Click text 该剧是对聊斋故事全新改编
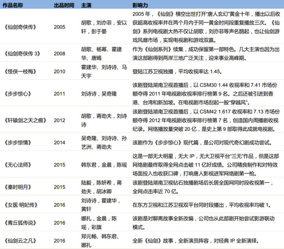 (x=204, y=223)
